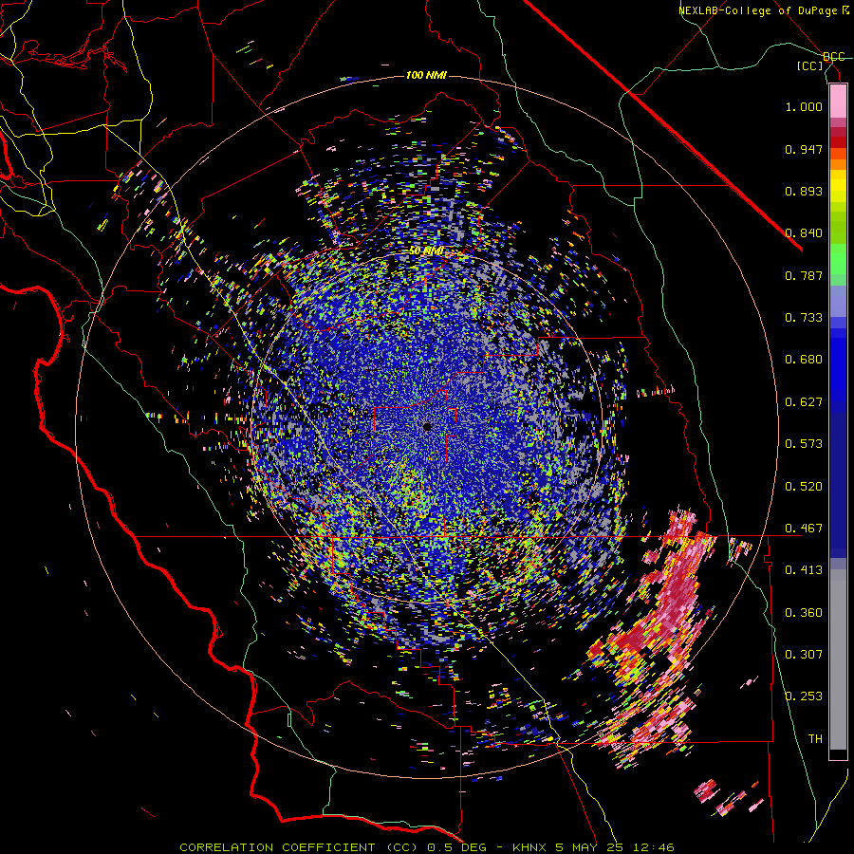This screenshot has width=854, height=854.
Task: Click the 0.520 color scale value
Action: (804, 487)
